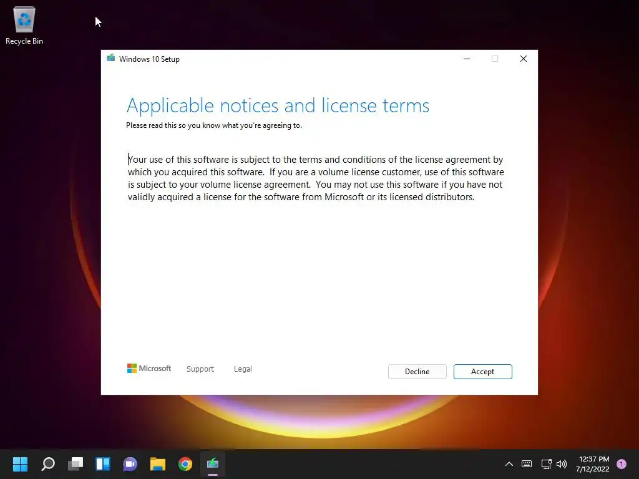The width and height of the screenshot is (639, 479).
Task: Open the clock showing 12:37 PM
Action: click(593, 464)
